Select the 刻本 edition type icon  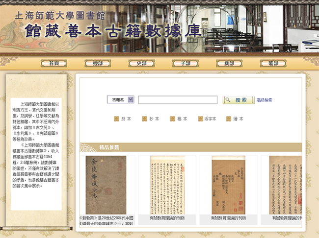coord(116,119)
